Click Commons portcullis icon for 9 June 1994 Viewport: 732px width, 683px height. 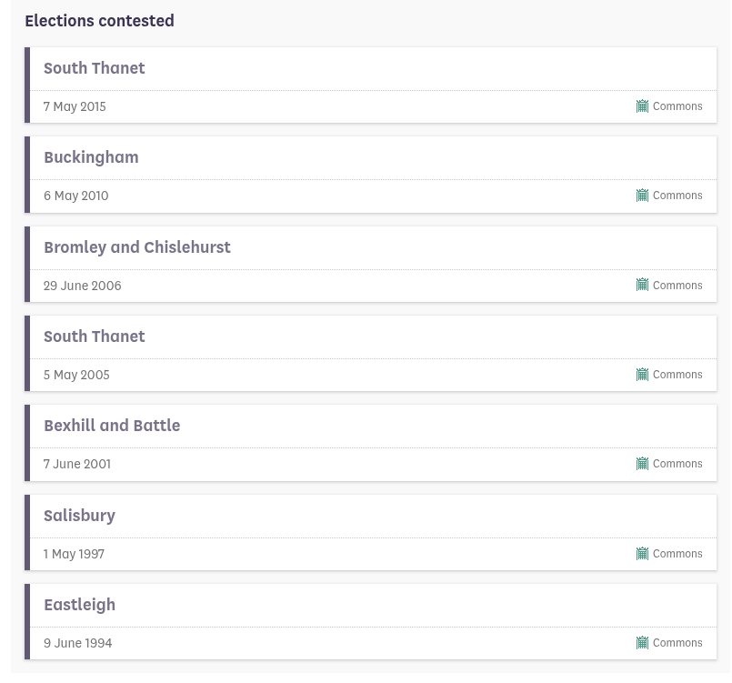pos(642,643)
